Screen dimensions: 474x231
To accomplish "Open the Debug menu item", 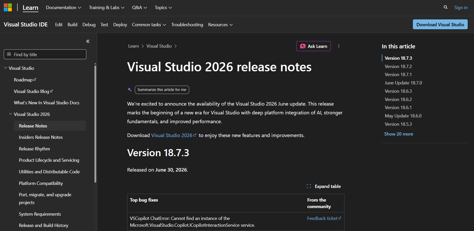I will [89, 25].
